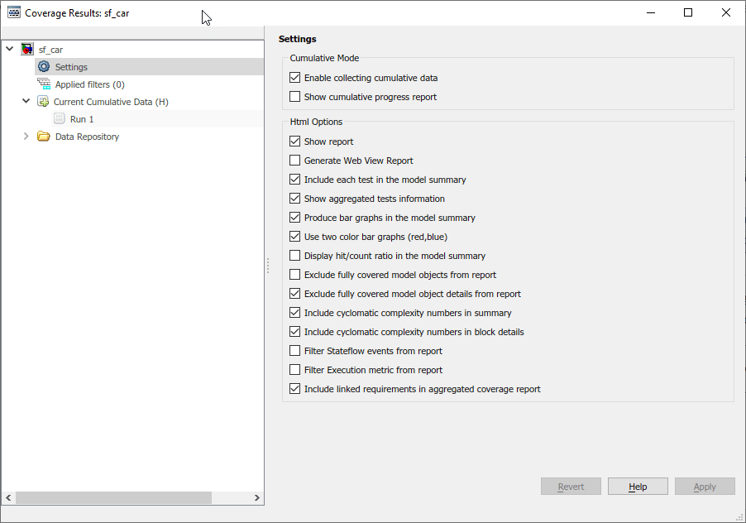This screenshot has width=746, height=523.
Task: Enable hit/count ratio in the model summary
Action: coord(294,256)
